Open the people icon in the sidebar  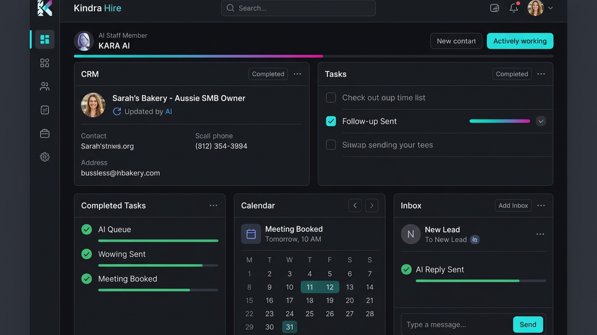(45, 86)
